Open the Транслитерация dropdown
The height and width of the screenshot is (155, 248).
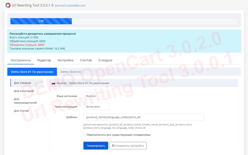[96, 107]
